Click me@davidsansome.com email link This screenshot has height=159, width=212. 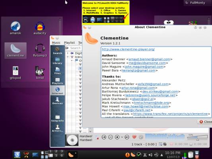coord(147,63)
